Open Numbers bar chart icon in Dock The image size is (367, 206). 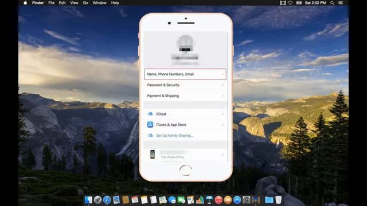pyautogui.click(x=200, y=200)
